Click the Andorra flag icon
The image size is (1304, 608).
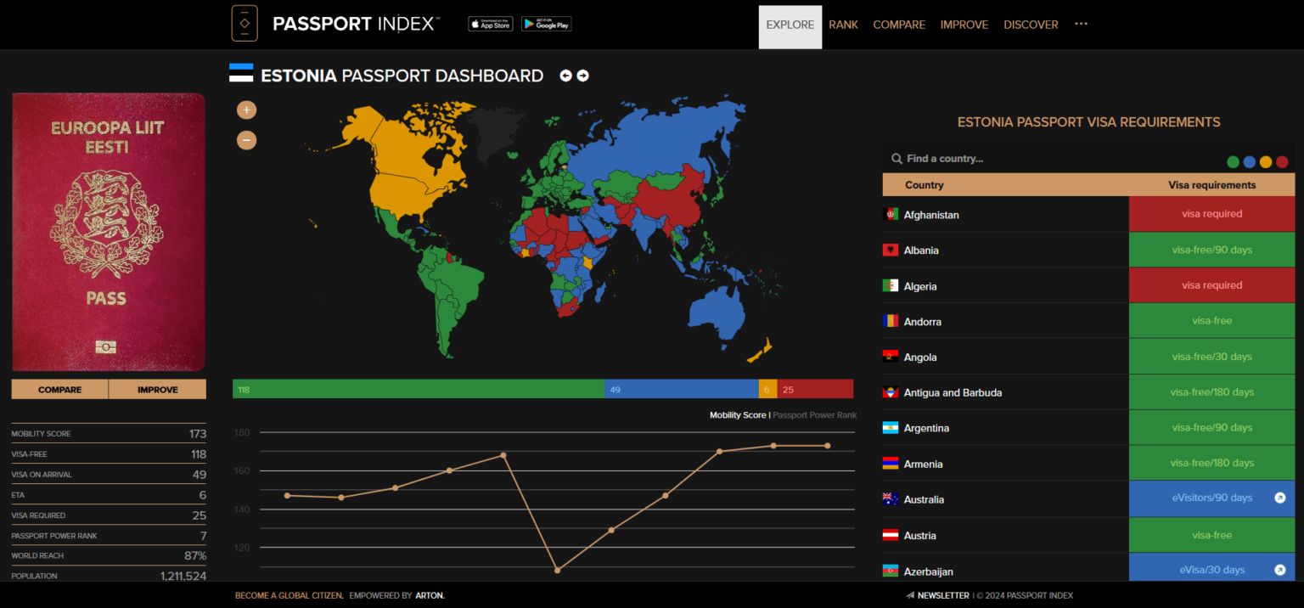point(891,321)
